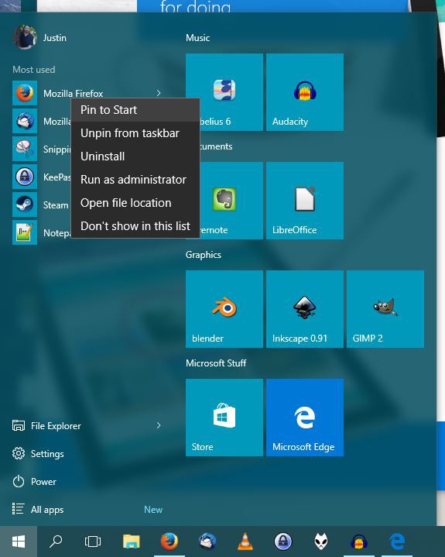Click the Music group header
445x557 pixels.
[197, 38]
